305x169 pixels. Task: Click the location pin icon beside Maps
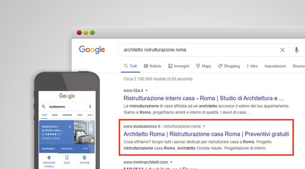click(x=198, y=66)
